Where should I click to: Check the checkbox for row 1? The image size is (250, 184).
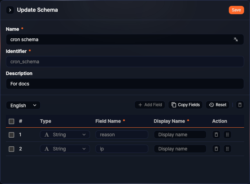click(x=11, y=135)
